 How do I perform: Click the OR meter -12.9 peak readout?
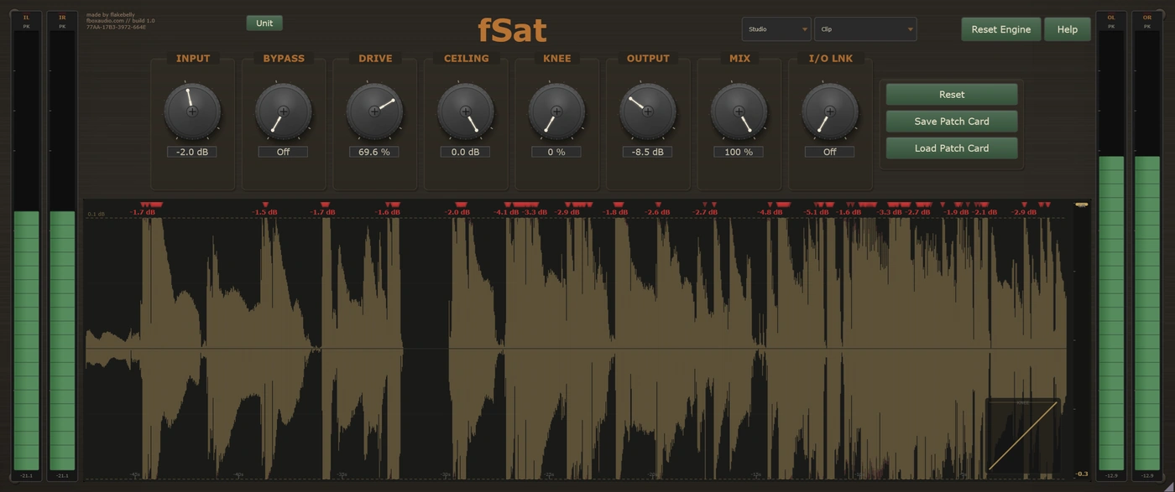coord(1147,475)
